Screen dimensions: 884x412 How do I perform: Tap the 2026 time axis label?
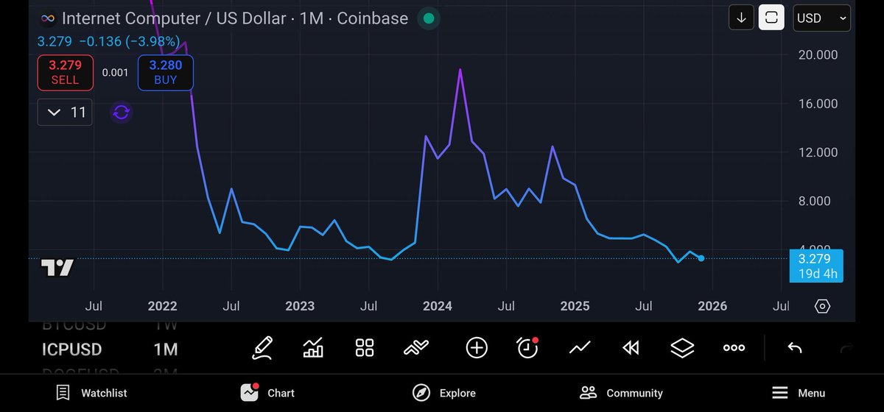click(712, 306)
